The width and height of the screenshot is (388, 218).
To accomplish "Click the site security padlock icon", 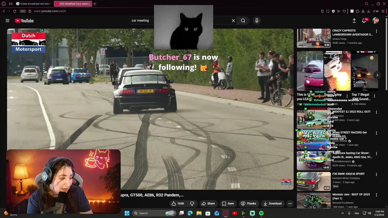I will 30,11.
